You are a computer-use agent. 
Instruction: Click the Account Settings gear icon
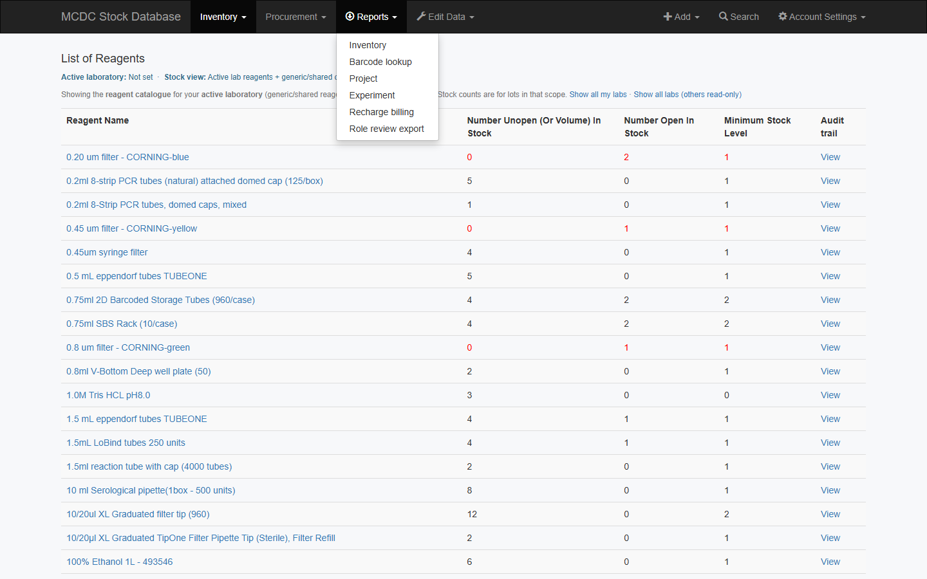point(783,16)
